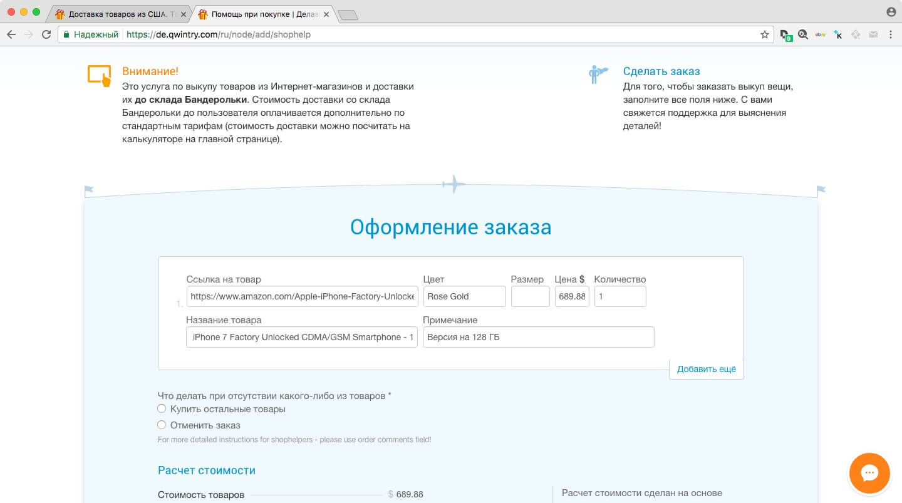Focus the Название товара field

[302, 337]
